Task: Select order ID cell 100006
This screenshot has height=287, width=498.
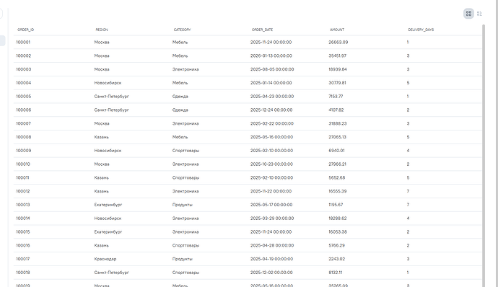Action: tap(24, 110)
